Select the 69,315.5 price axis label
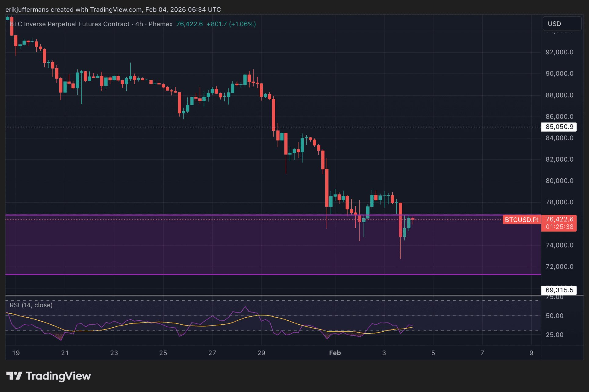The image size is (589, 392). [x=559, y=290]
